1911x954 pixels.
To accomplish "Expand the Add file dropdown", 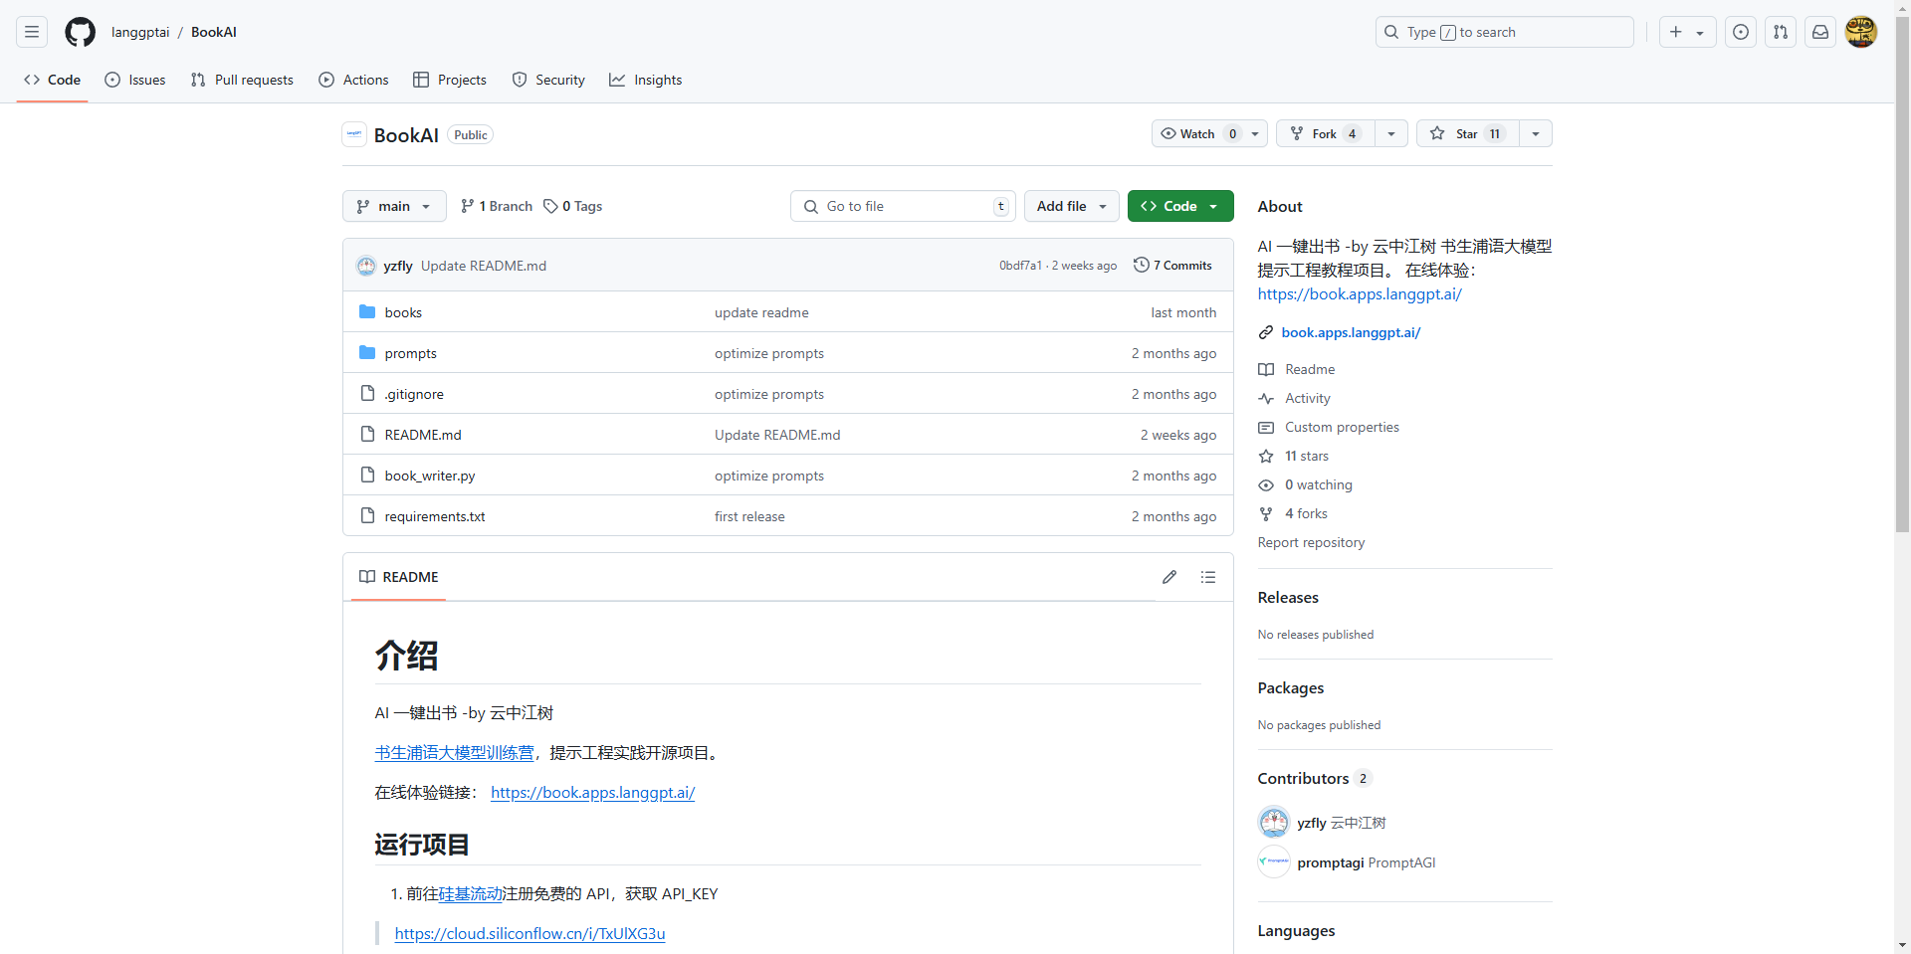I will tap(1071, 206).
